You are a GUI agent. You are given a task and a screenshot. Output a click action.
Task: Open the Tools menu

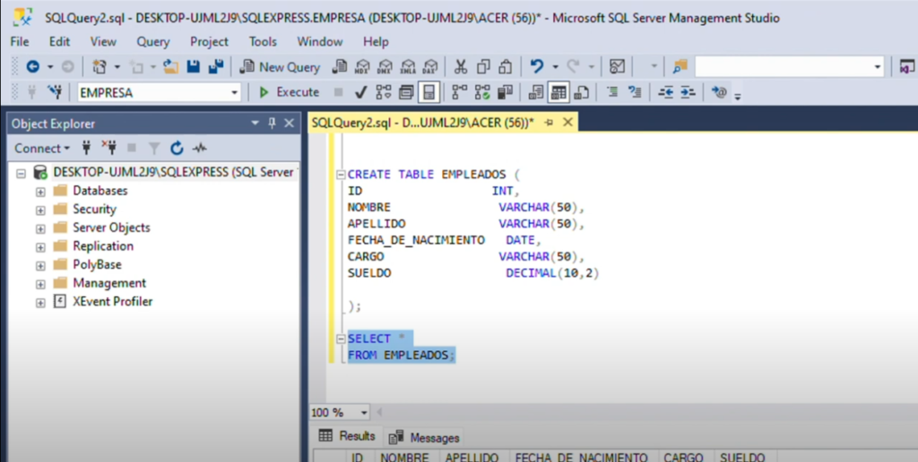pyautogui.click(x=263, y=41)
